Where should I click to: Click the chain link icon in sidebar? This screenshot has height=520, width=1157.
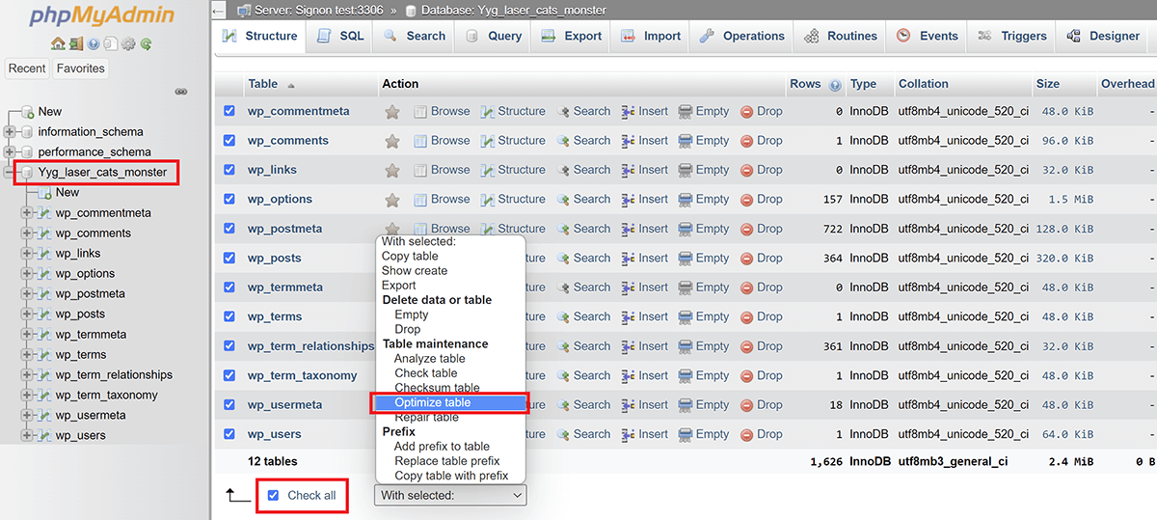180,92
